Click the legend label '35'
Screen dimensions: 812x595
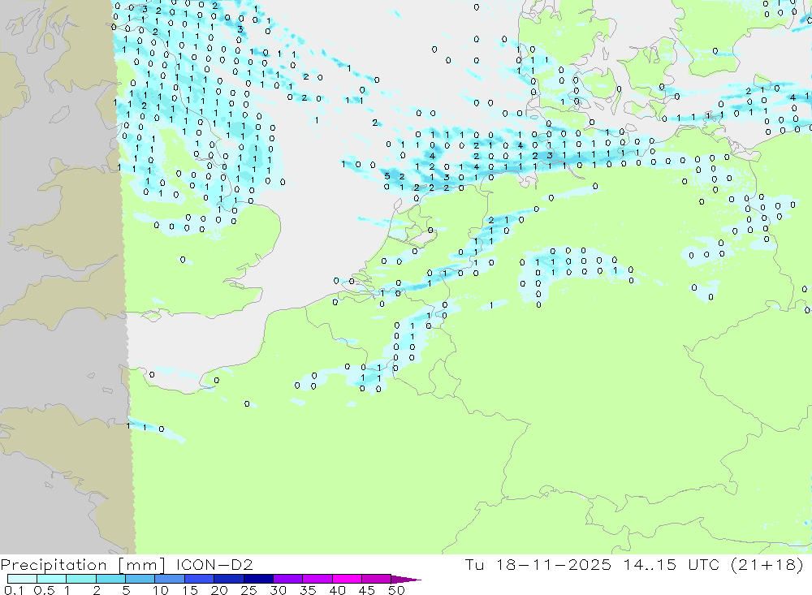click(x=308, y=590)
